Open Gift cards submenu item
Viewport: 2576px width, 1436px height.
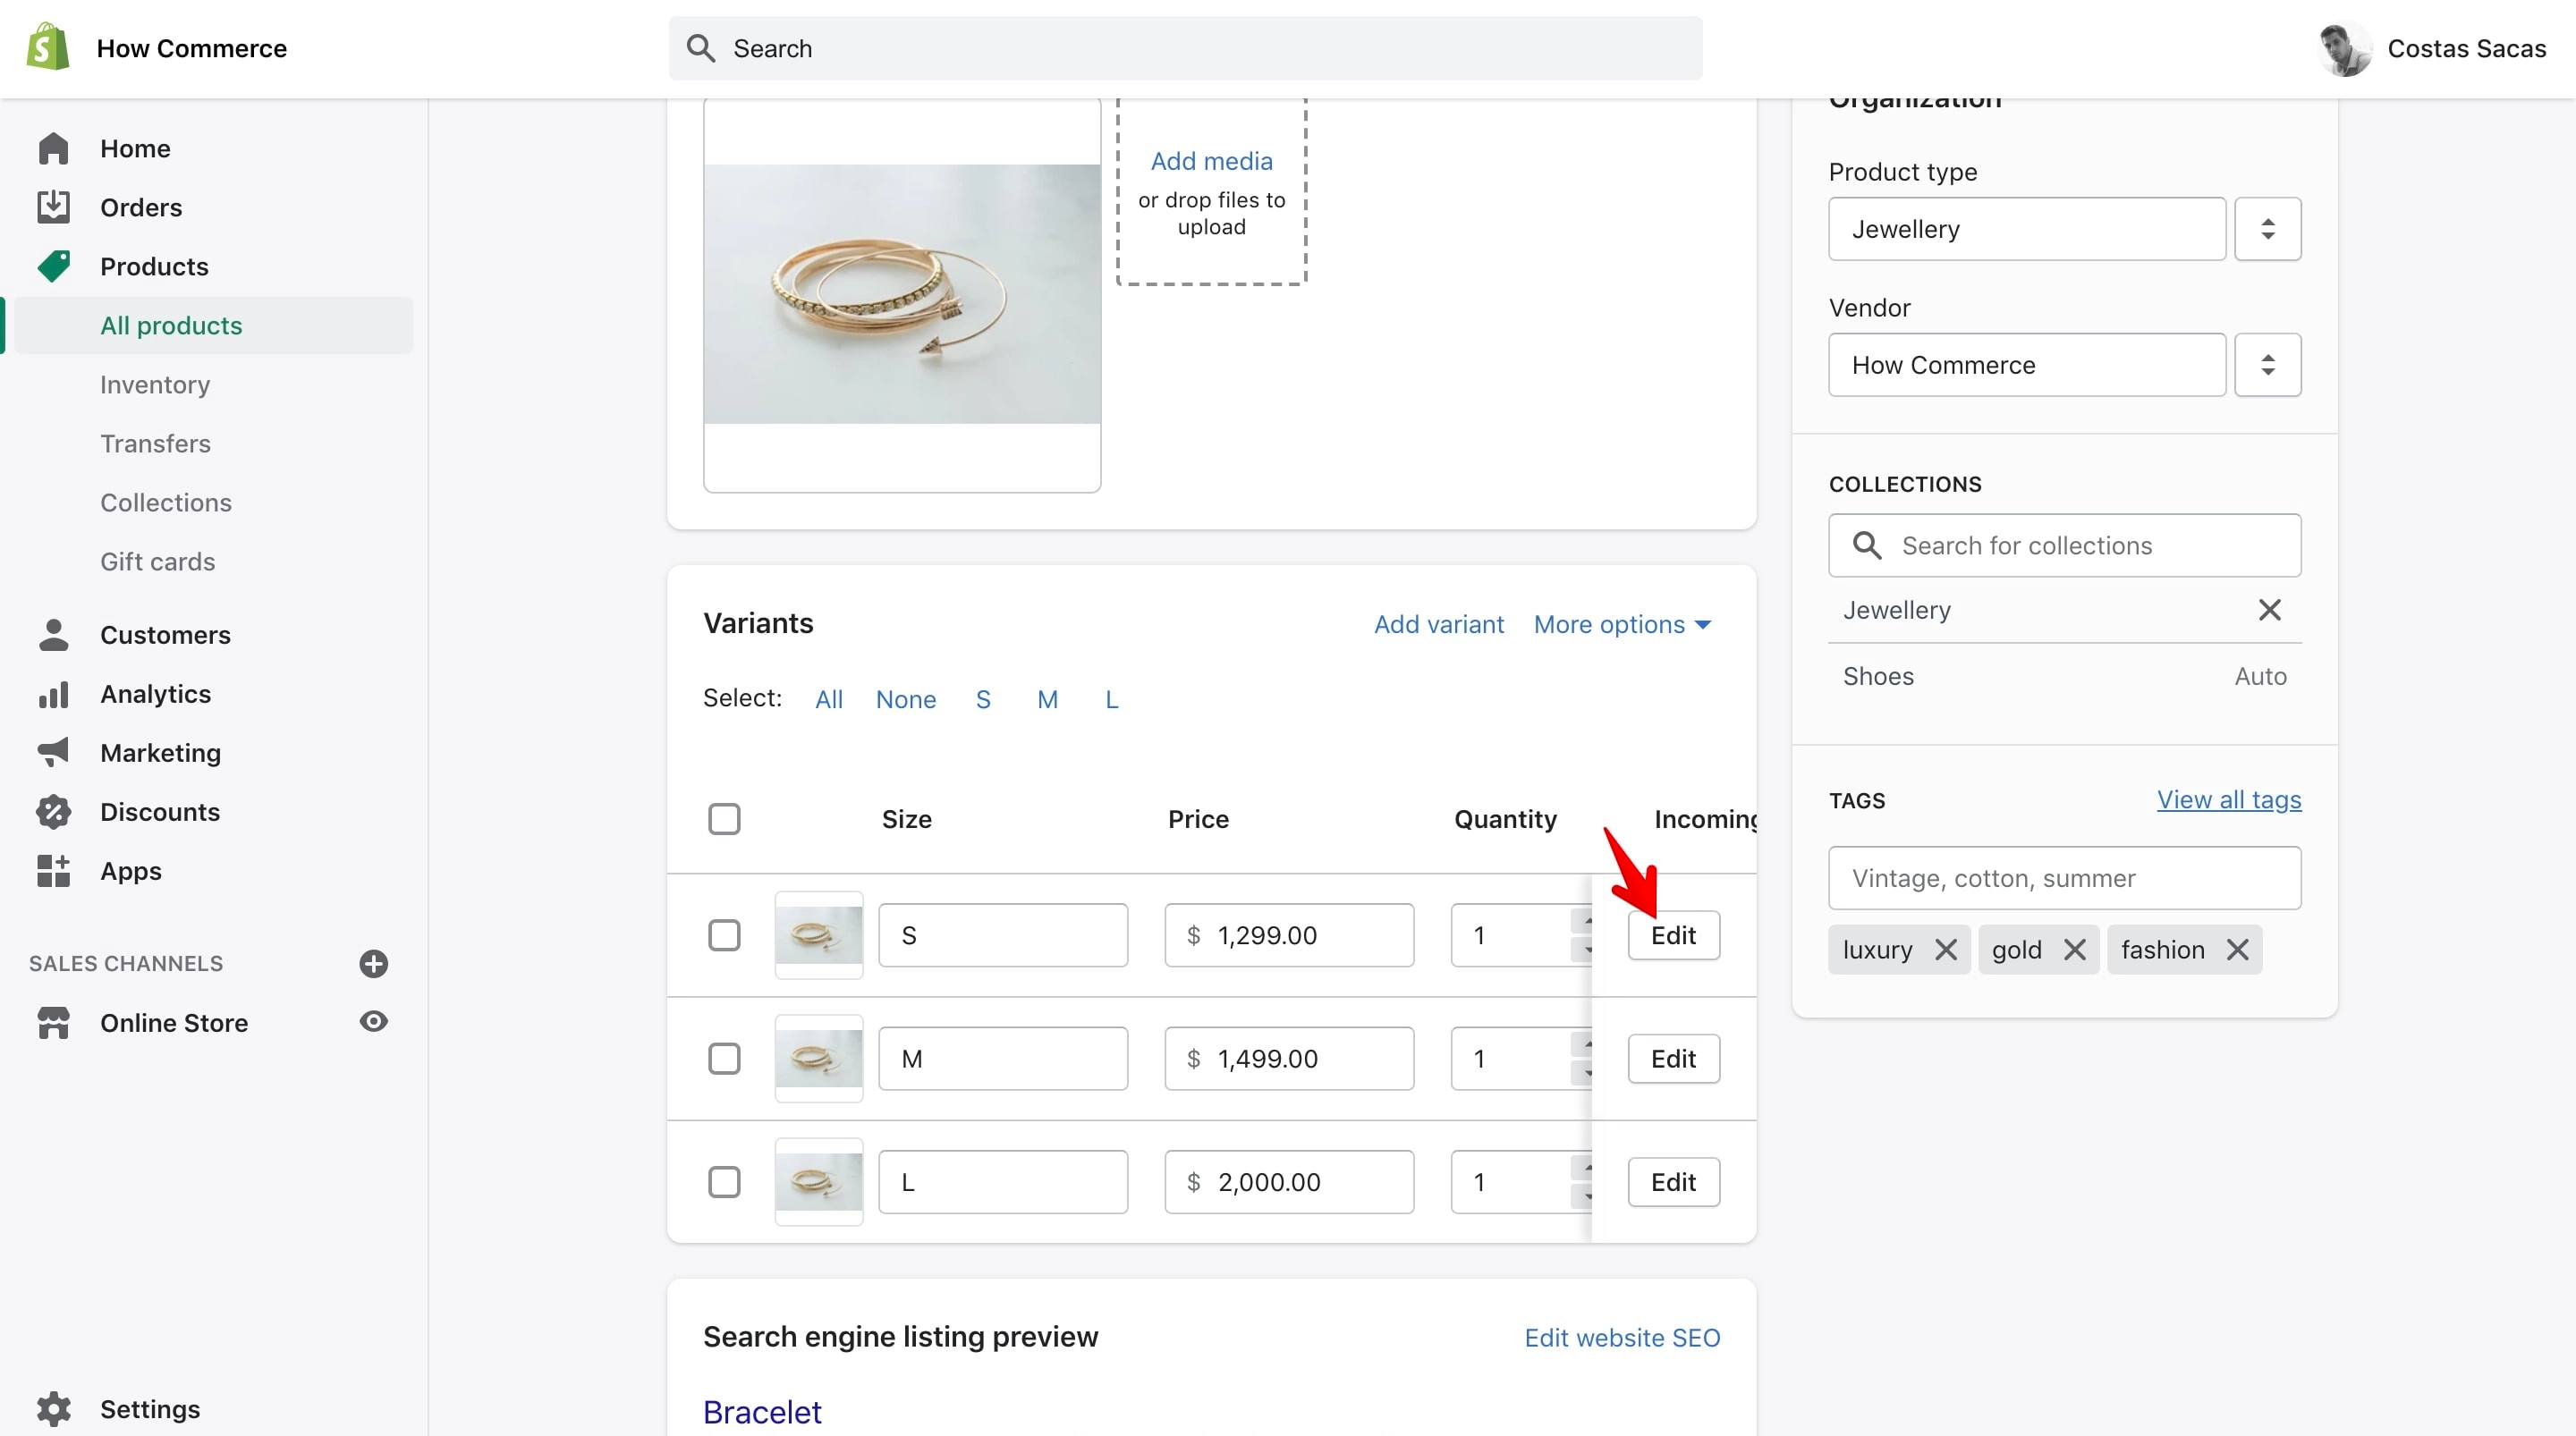(x=157, y=561)
